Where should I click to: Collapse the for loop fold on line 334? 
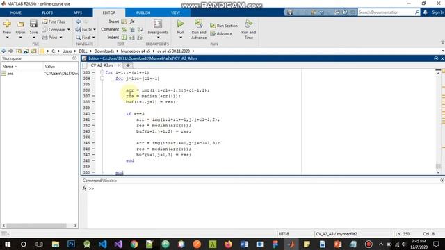point(102,78)
